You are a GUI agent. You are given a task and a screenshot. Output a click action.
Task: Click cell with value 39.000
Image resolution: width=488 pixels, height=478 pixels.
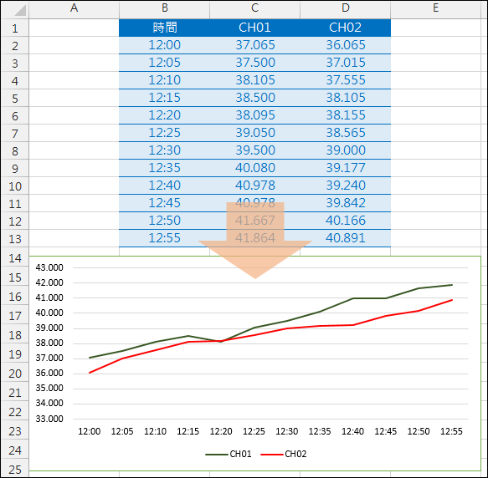point(346,150)
